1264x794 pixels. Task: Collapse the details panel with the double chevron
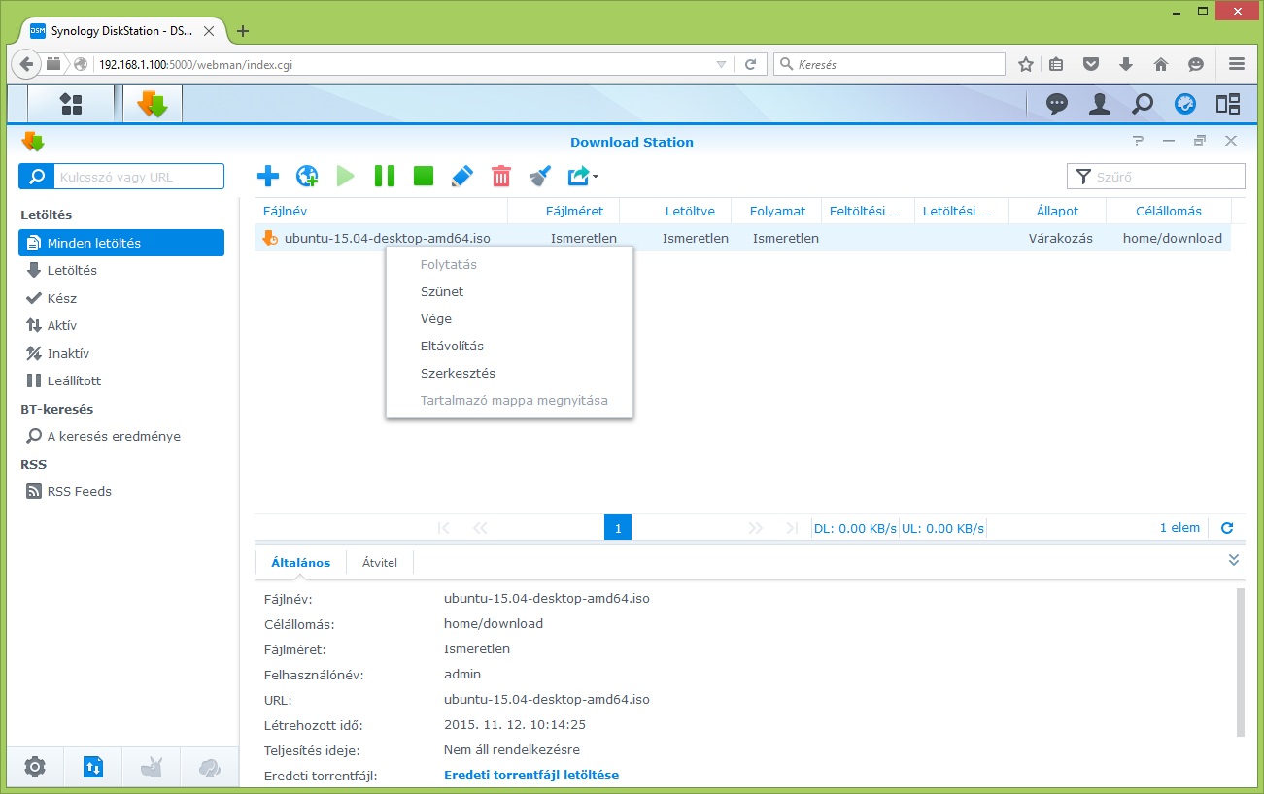pos(1234,560)
